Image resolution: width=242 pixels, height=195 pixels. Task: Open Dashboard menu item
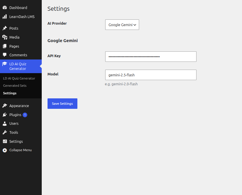coord(21,8)
